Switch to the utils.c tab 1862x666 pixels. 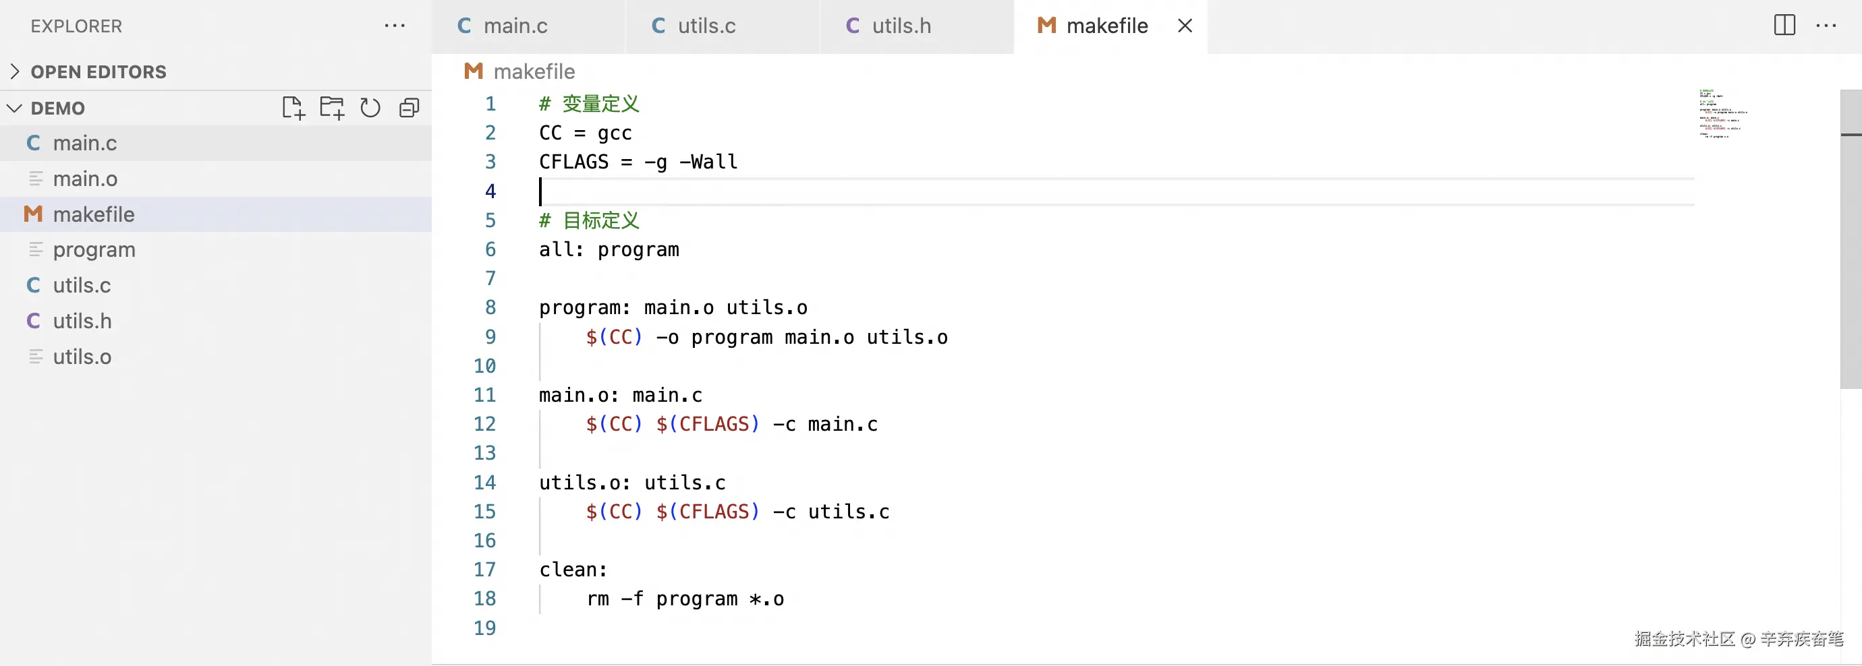point(706,26)
